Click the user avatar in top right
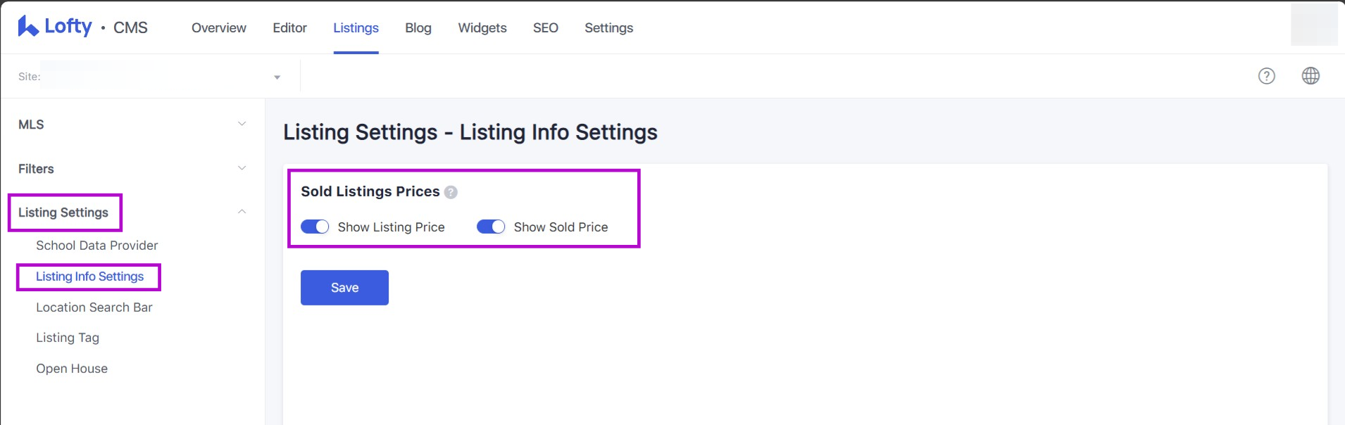1345x425 pixels. tap(1313, 25)
